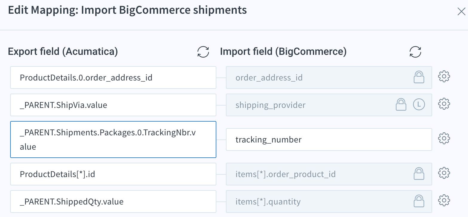468x217 pixels.
Task: Open settings gear for tracking_number mapping
Action: 444,138
